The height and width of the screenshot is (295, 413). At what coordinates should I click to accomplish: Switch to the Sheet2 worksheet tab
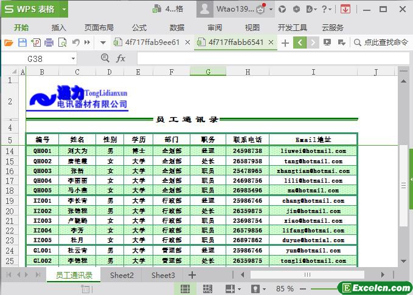(x=122, y=275)
